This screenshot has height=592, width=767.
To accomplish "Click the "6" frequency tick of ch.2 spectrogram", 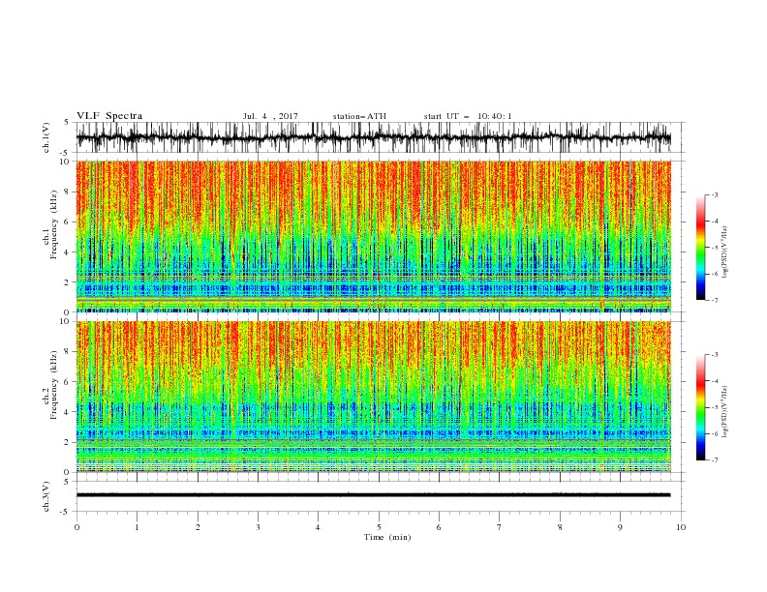I will point(68,382).
